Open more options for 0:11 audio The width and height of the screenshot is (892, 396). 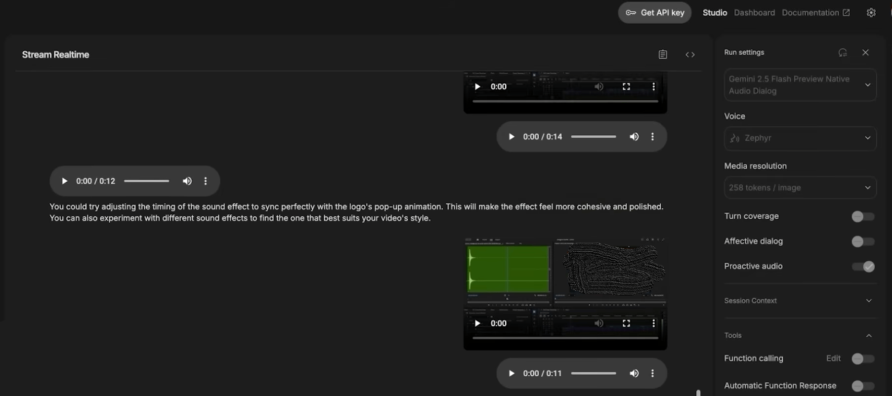point(652,373)
